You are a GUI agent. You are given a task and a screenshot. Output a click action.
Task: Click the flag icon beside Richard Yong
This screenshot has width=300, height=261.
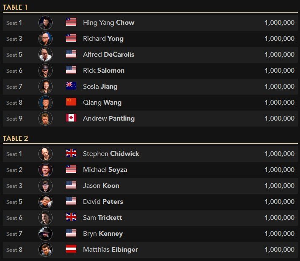[x=71, y=39]
